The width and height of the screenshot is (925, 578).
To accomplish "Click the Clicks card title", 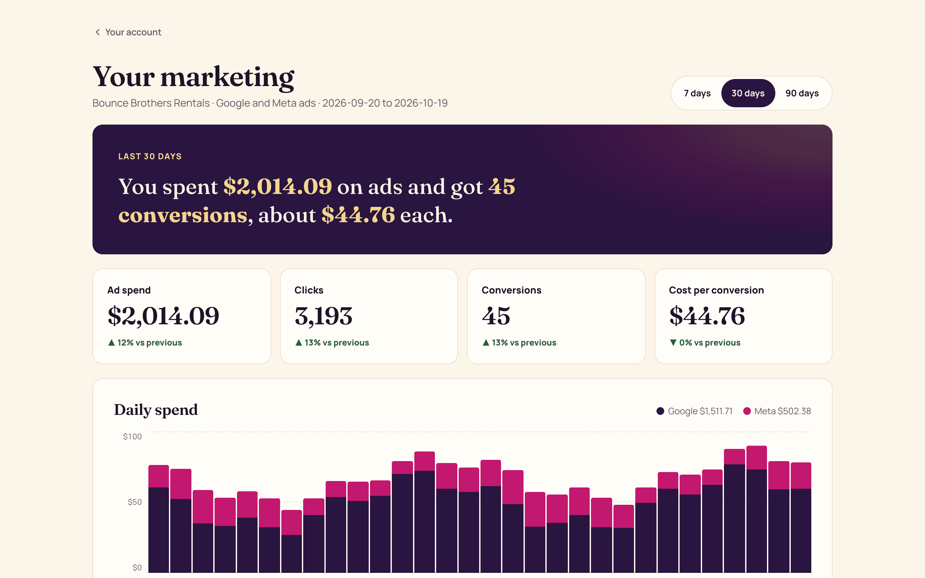I will tap(309, 290).
